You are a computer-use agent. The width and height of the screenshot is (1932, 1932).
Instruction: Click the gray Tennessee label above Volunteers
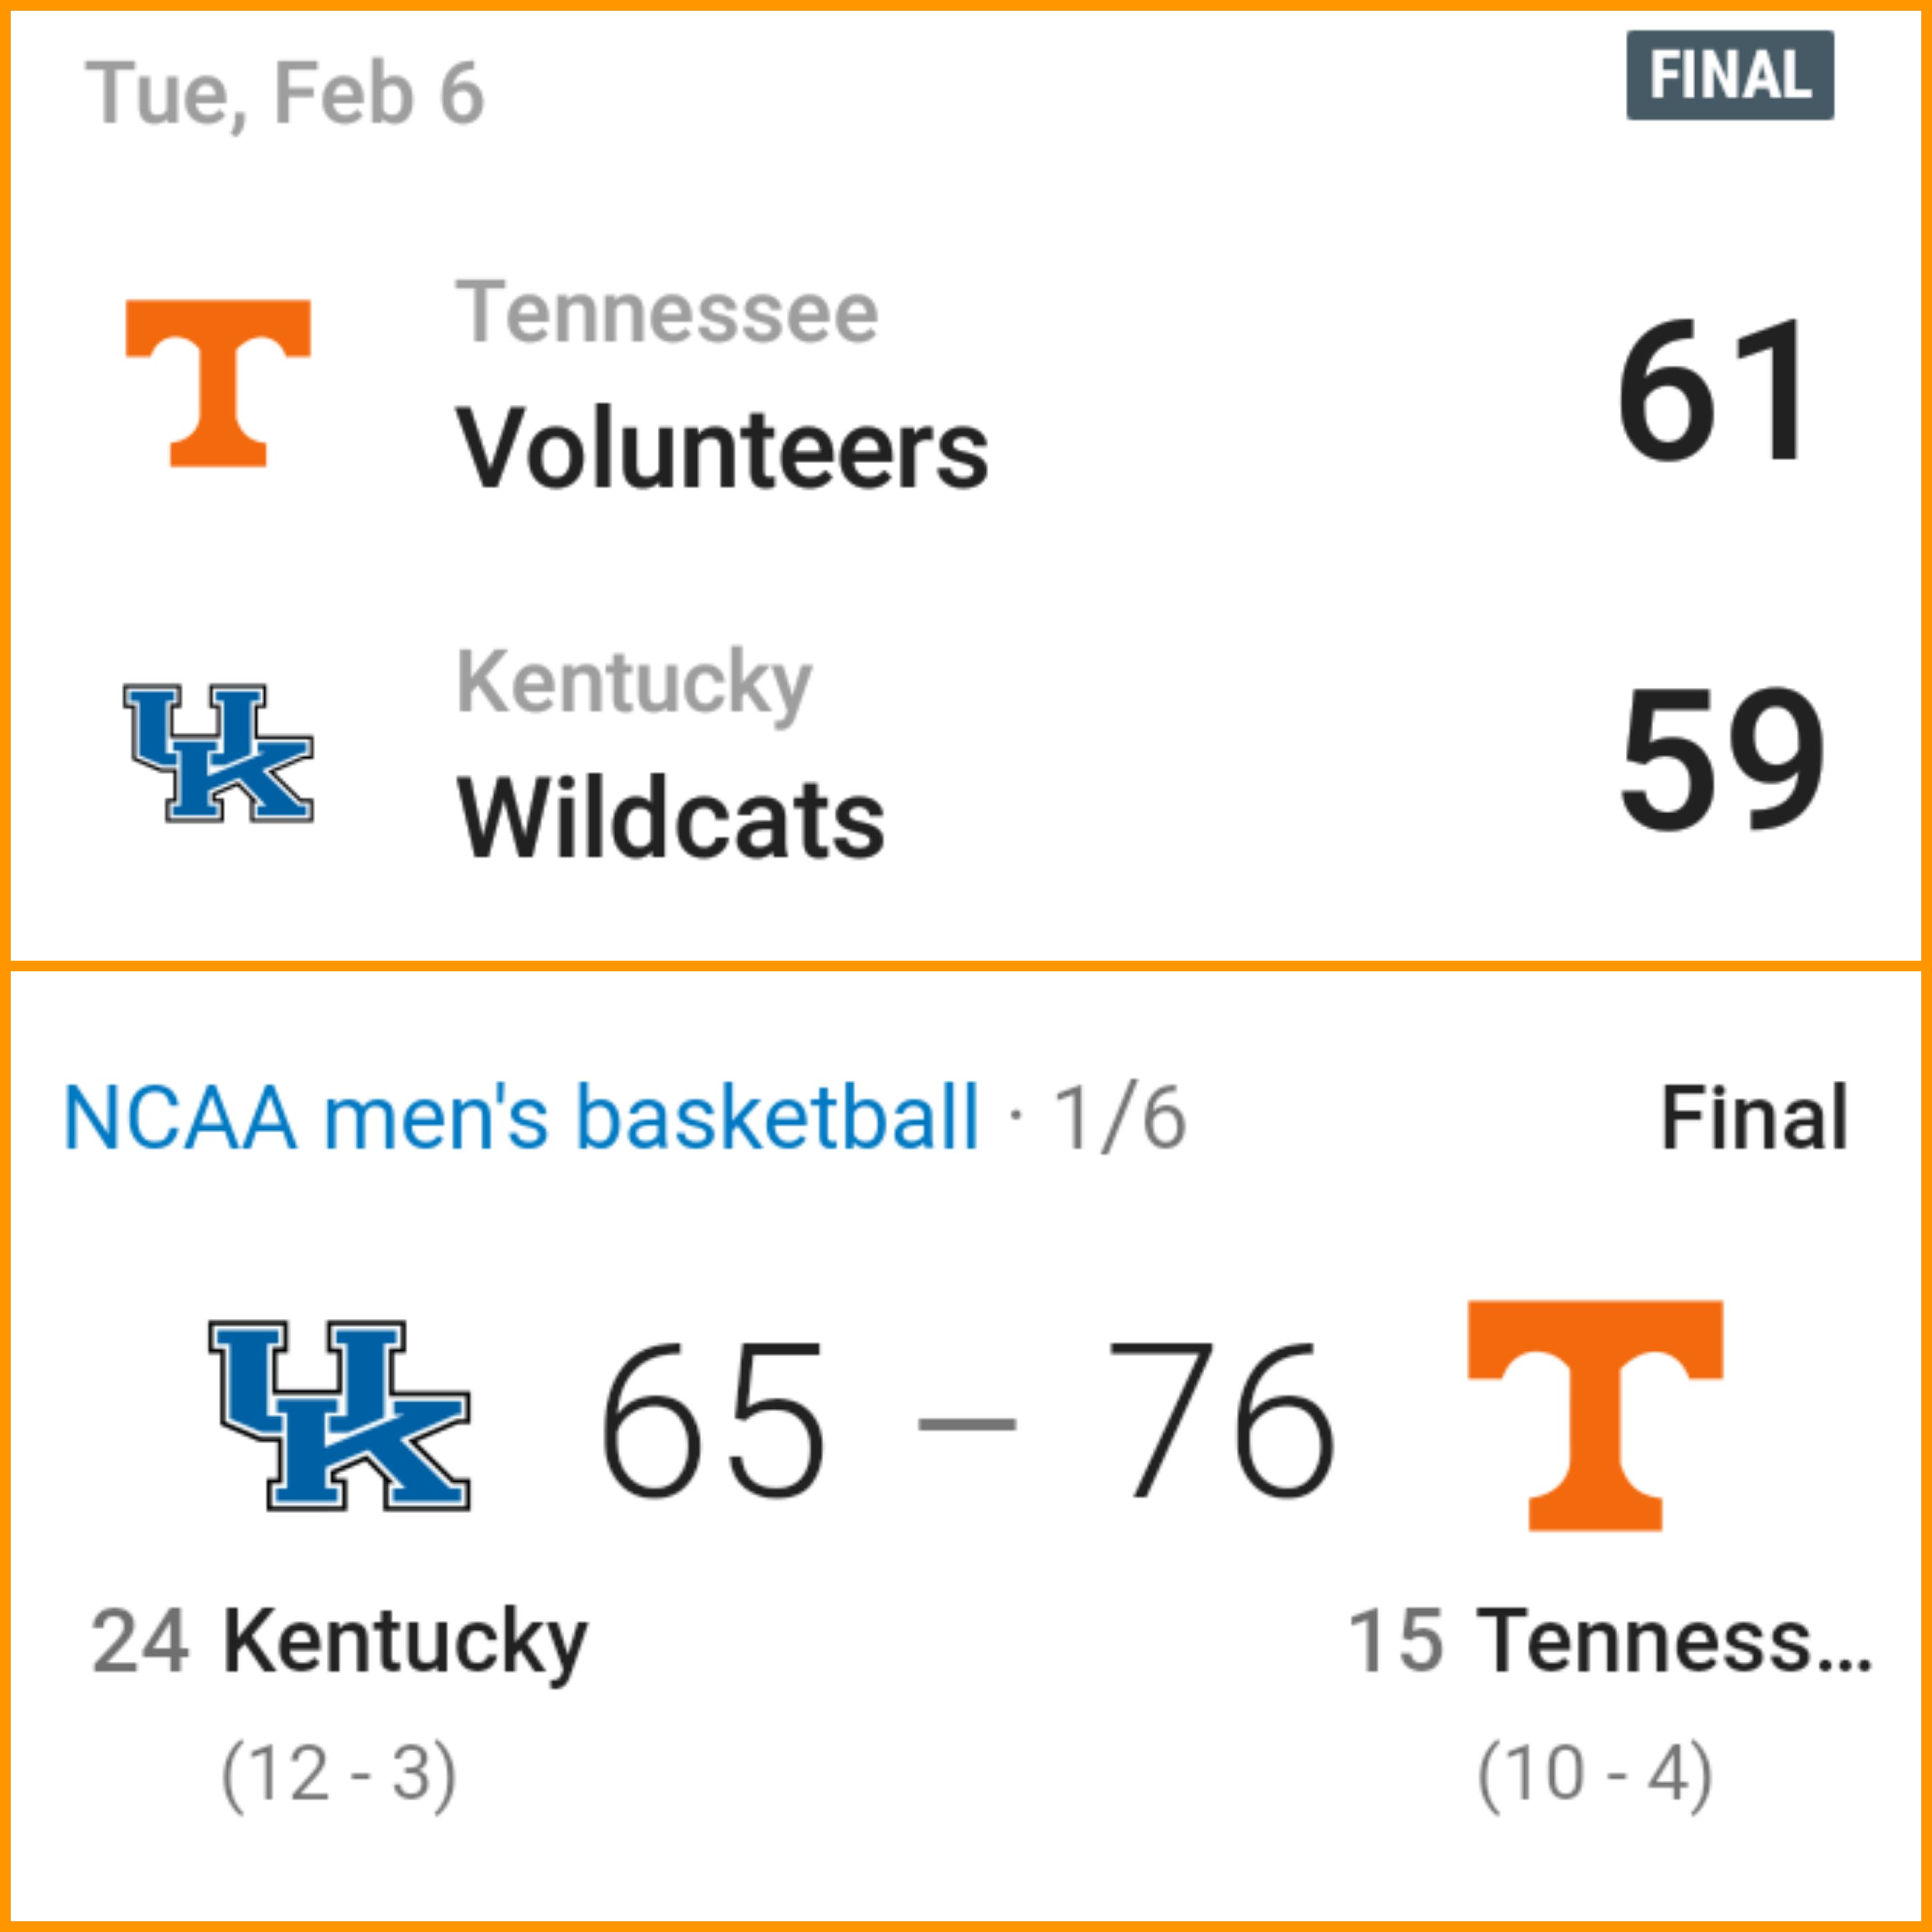(x=667, y=313)
